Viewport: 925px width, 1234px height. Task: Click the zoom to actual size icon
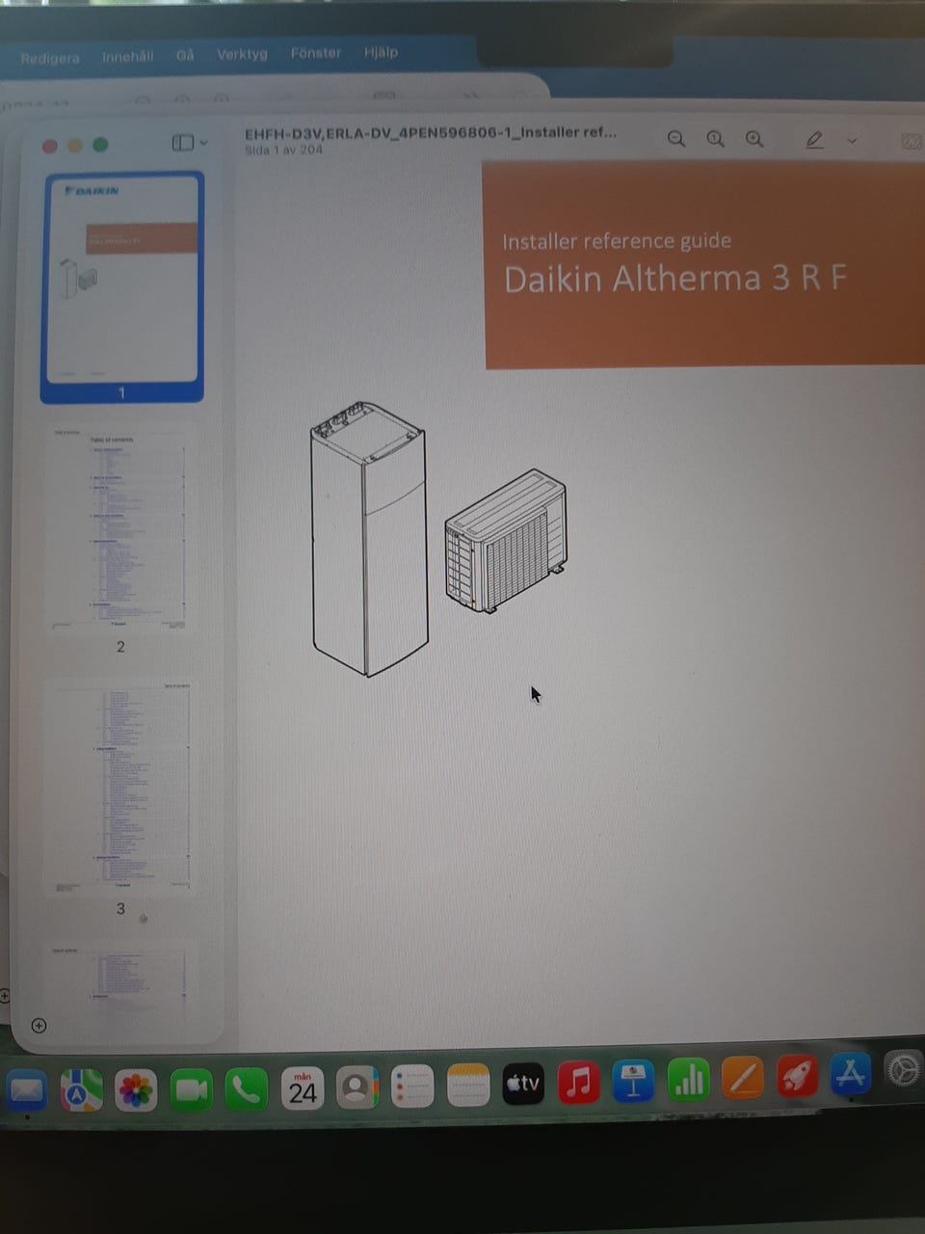(x=715, y=140)
